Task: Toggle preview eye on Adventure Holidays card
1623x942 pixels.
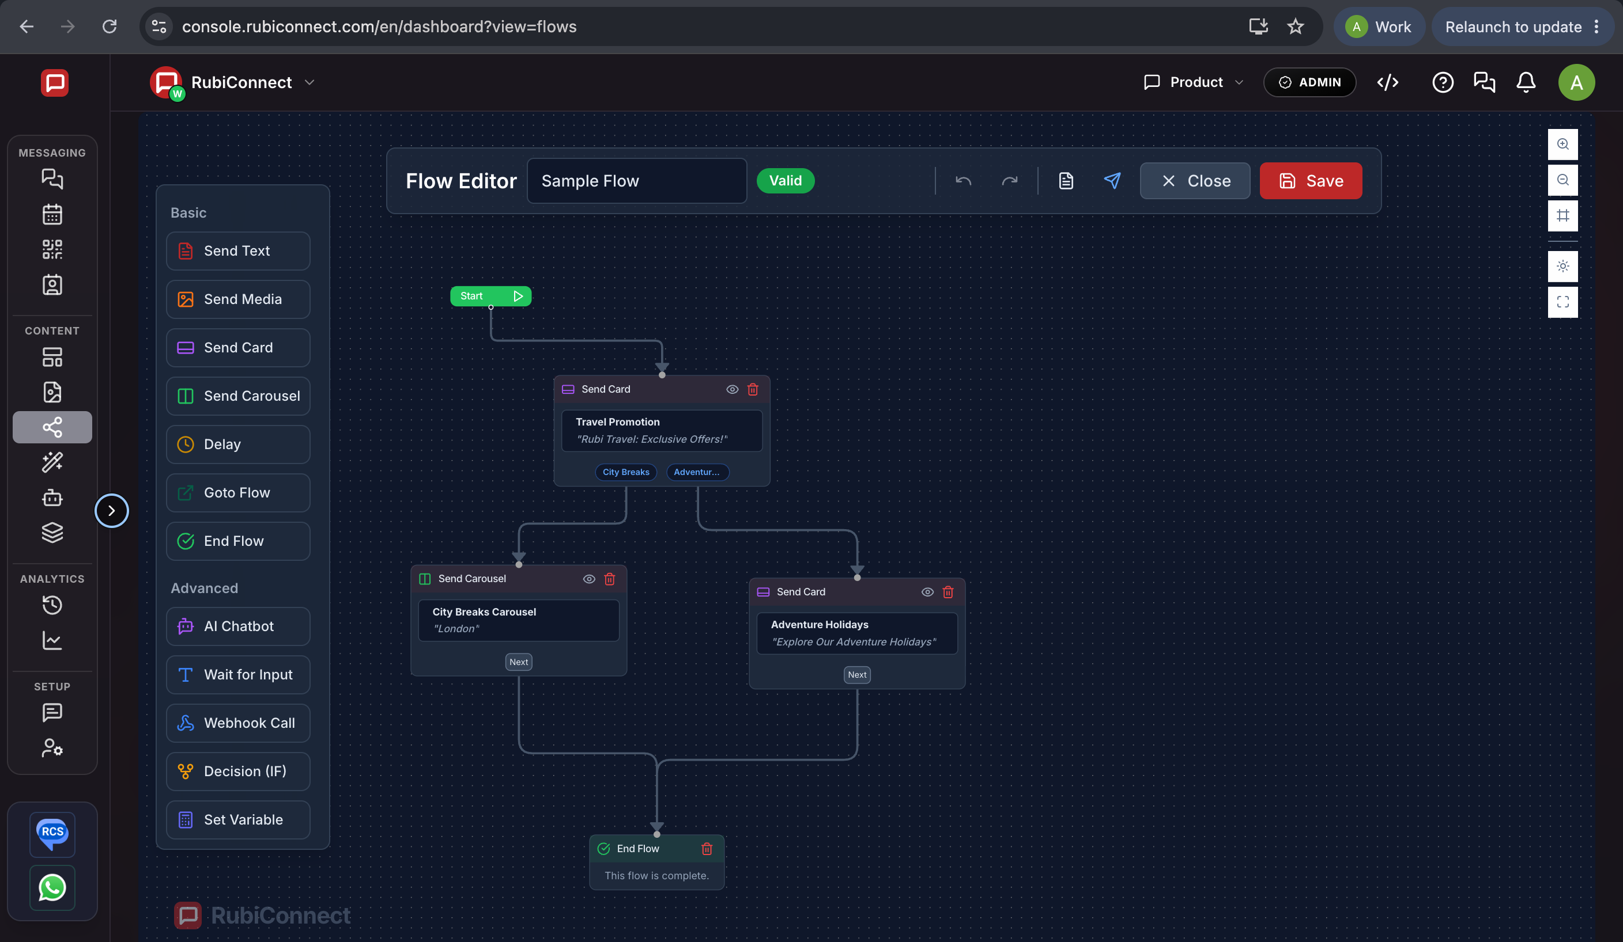Action: click(927, 592)
